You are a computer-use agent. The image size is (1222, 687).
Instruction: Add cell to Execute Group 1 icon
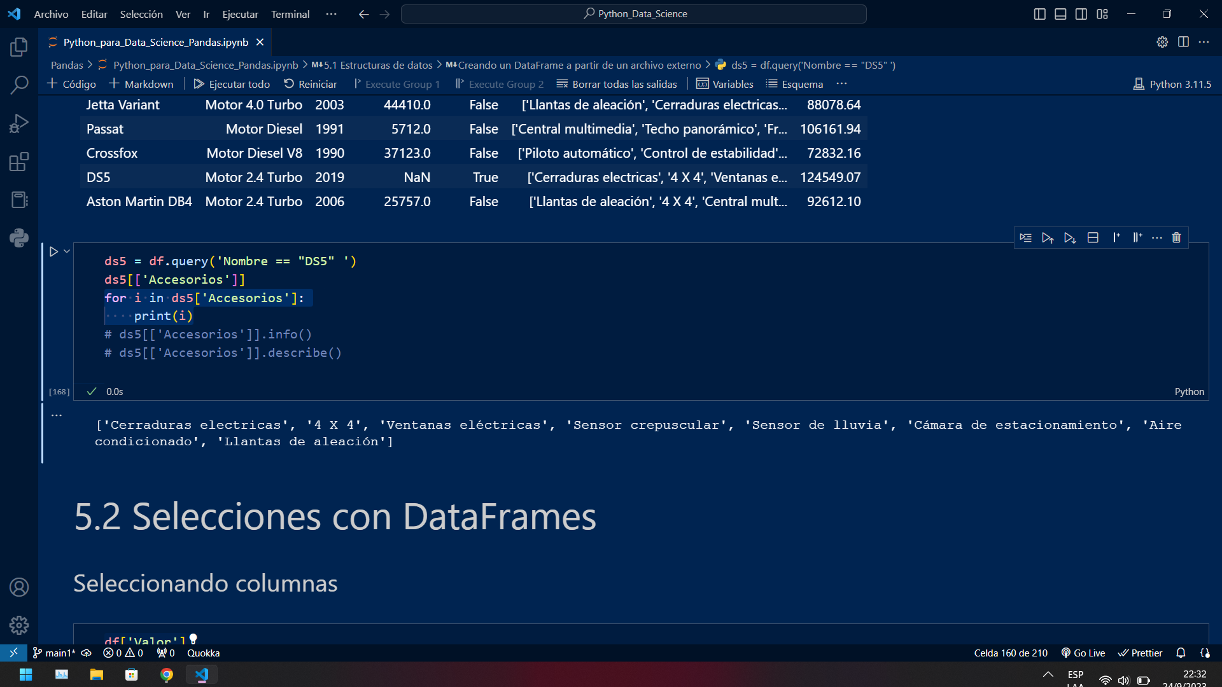[1116, 238]
